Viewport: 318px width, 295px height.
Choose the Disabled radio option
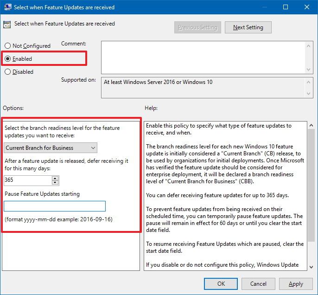(x=7, y=72)
